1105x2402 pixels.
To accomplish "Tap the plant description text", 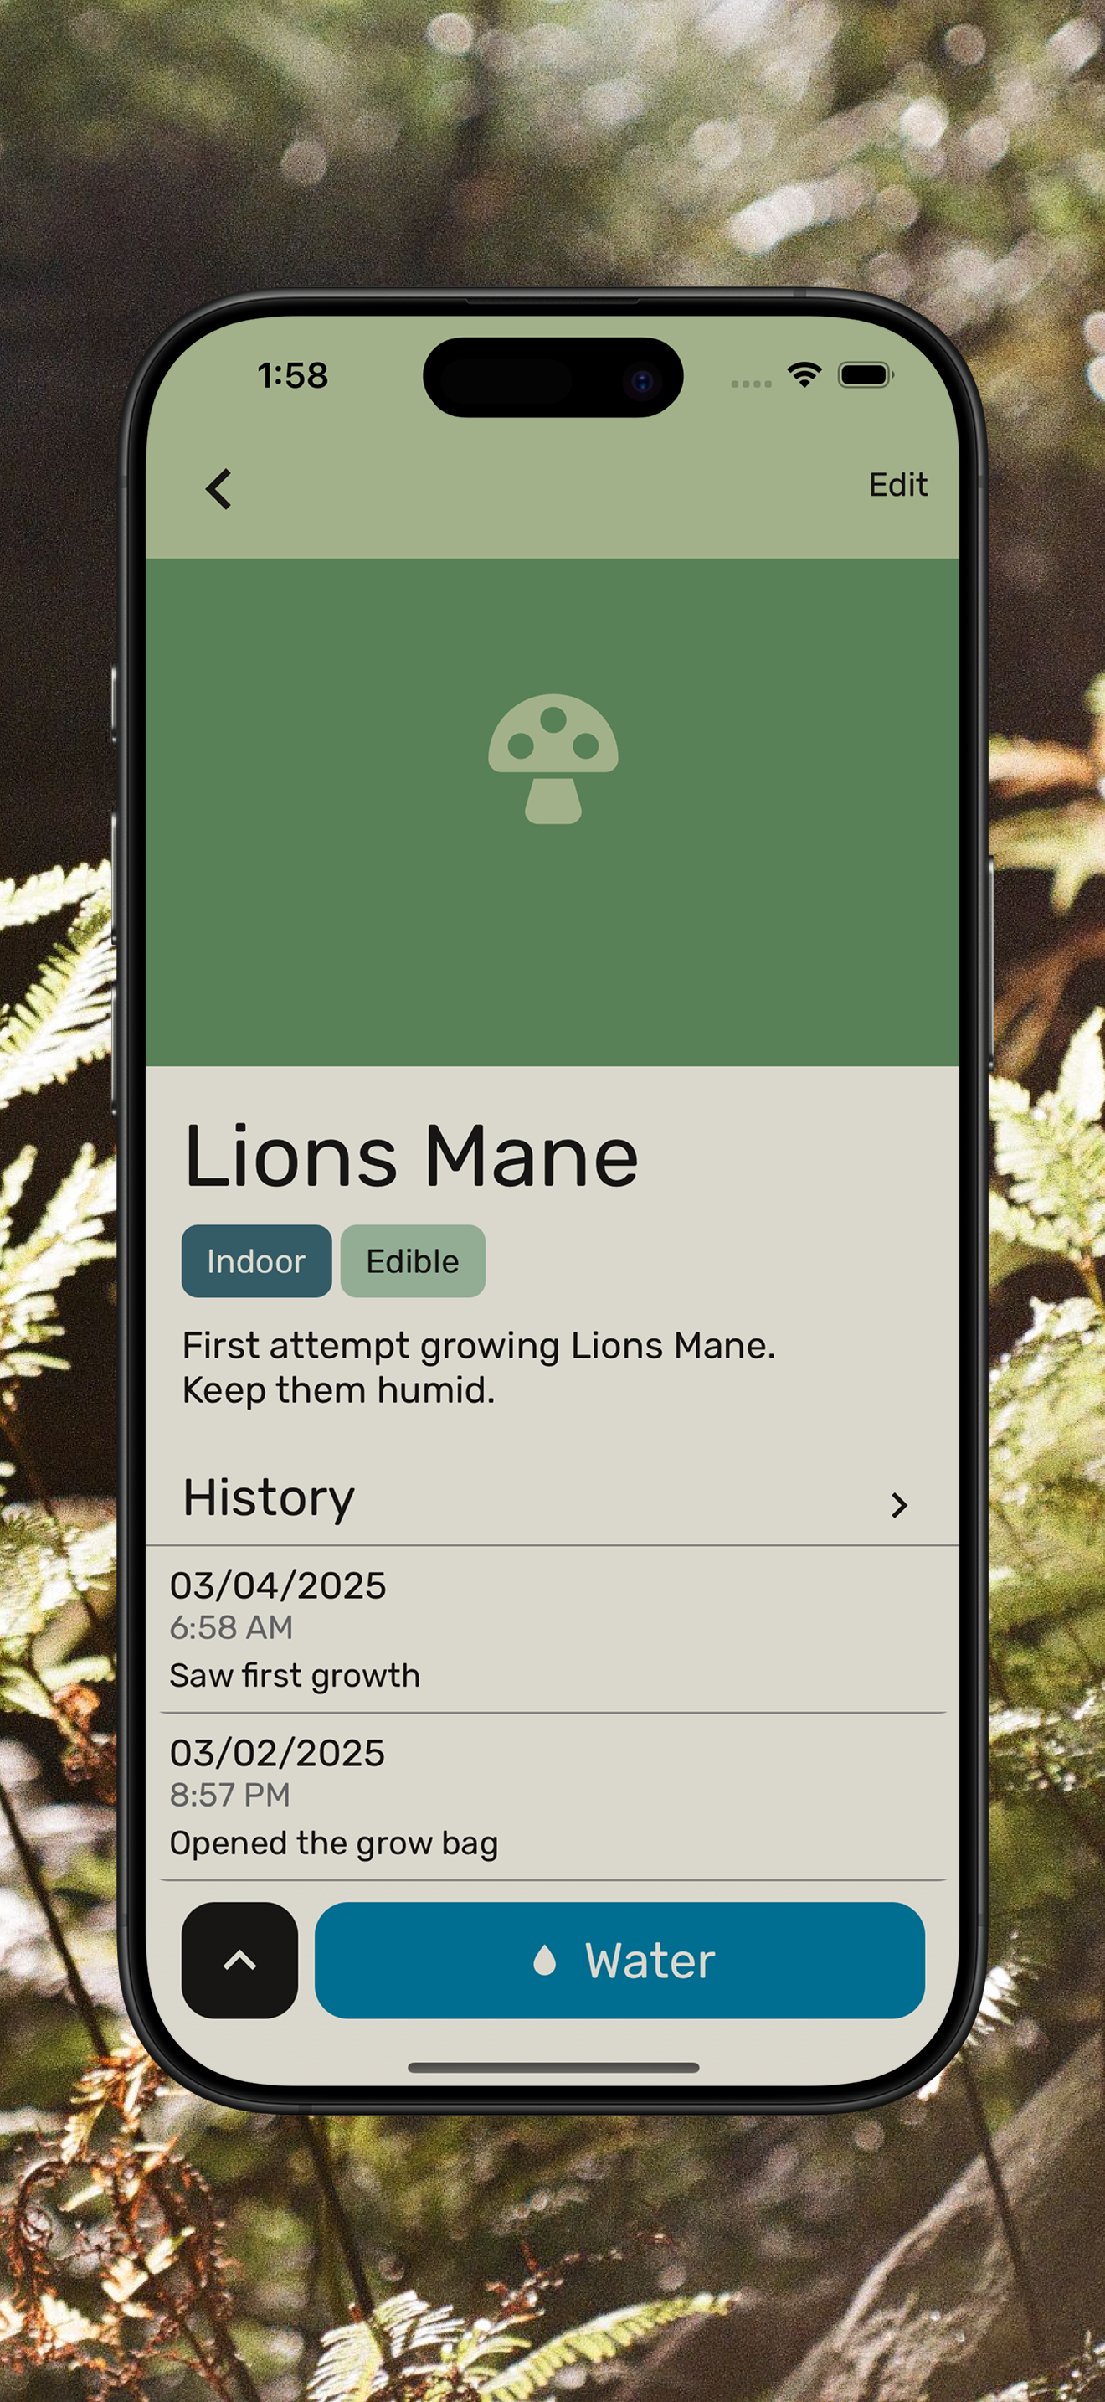I will click(x=478, y=1368).
